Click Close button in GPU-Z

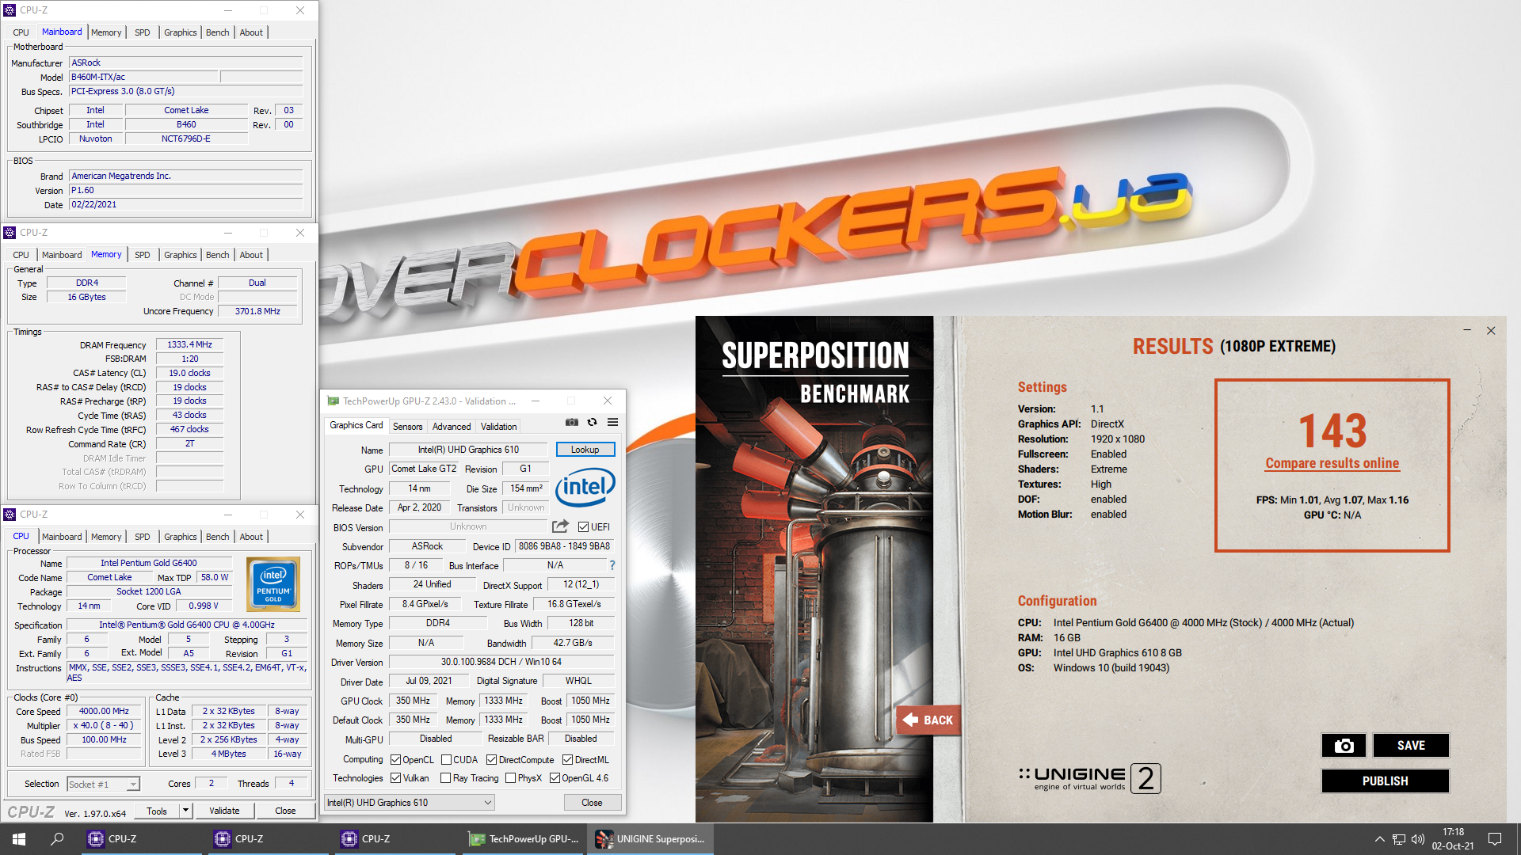[x=592, y=802]
